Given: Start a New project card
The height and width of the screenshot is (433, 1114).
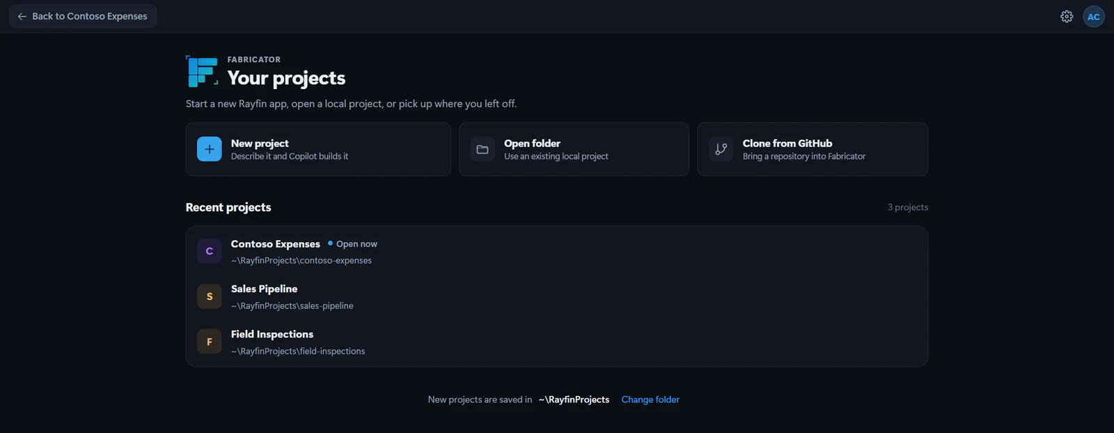Looking at the screenshot, I should click(318, 149).
